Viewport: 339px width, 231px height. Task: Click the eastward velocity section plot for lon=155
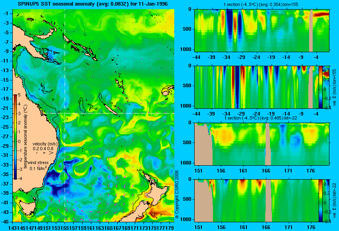coord(256,87)
